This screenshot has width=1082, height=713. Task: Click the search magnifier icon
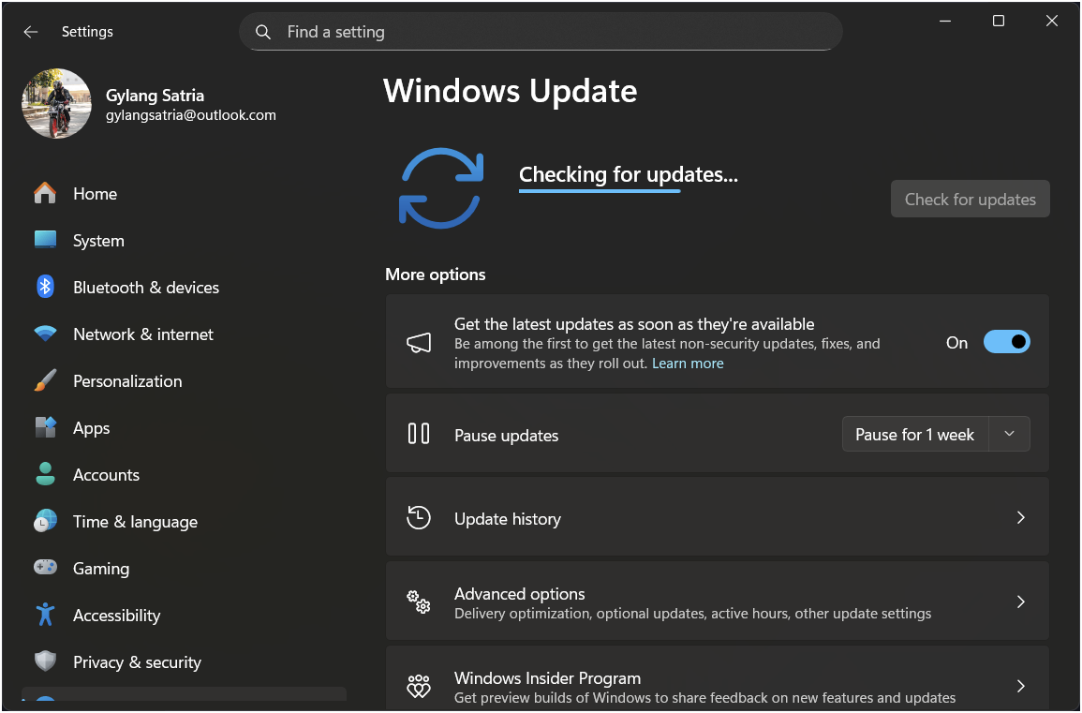(x=263, y=32)
